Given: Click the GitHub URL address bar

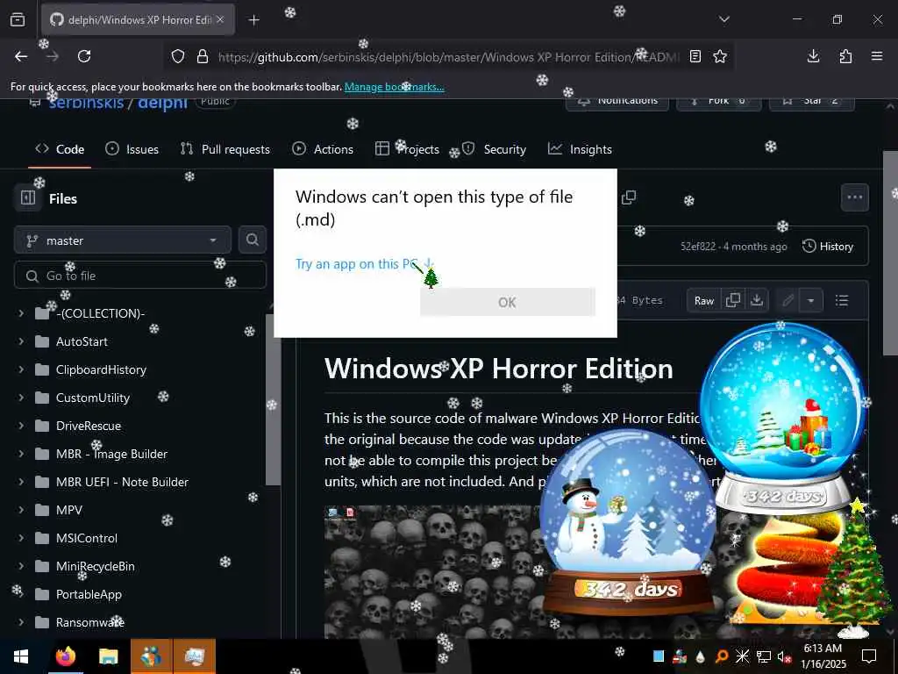Looking at the screenshot, I should click(x=448, y=57).
